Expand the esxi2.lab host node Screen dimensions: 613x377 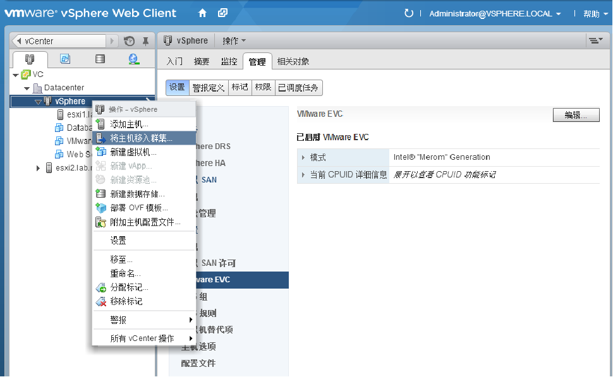(38, 168)
